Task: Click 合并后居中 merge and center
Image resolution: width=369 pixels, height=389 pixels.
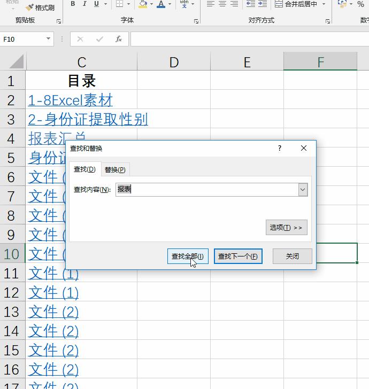Action: [x=296, y=4]
